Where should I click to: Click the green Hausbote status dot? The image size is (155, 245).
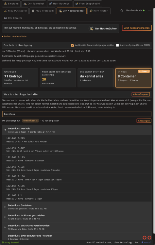coord(144,10)
